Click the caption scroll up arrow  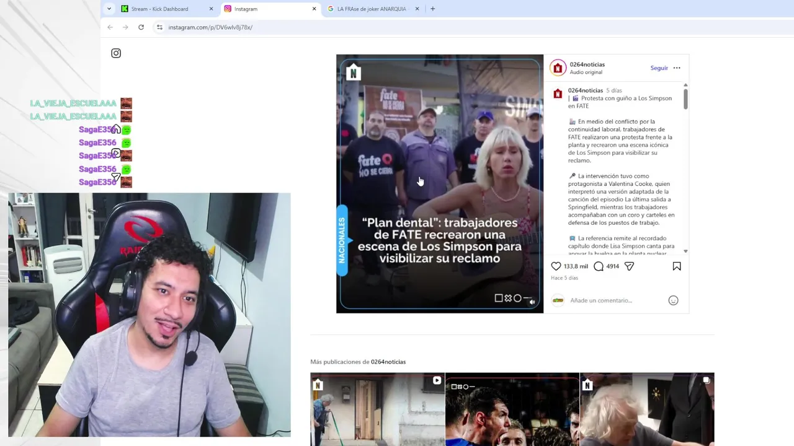685,85
